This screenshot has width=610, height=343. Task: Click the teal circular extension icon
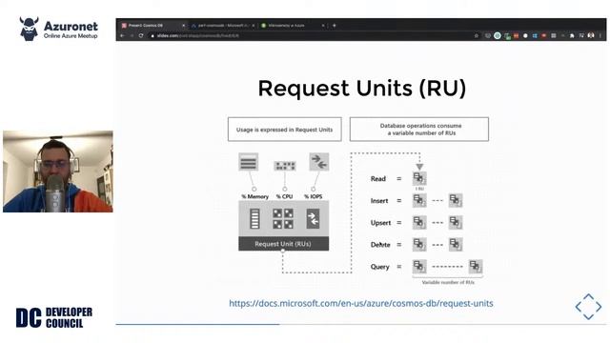click(498, 36)
